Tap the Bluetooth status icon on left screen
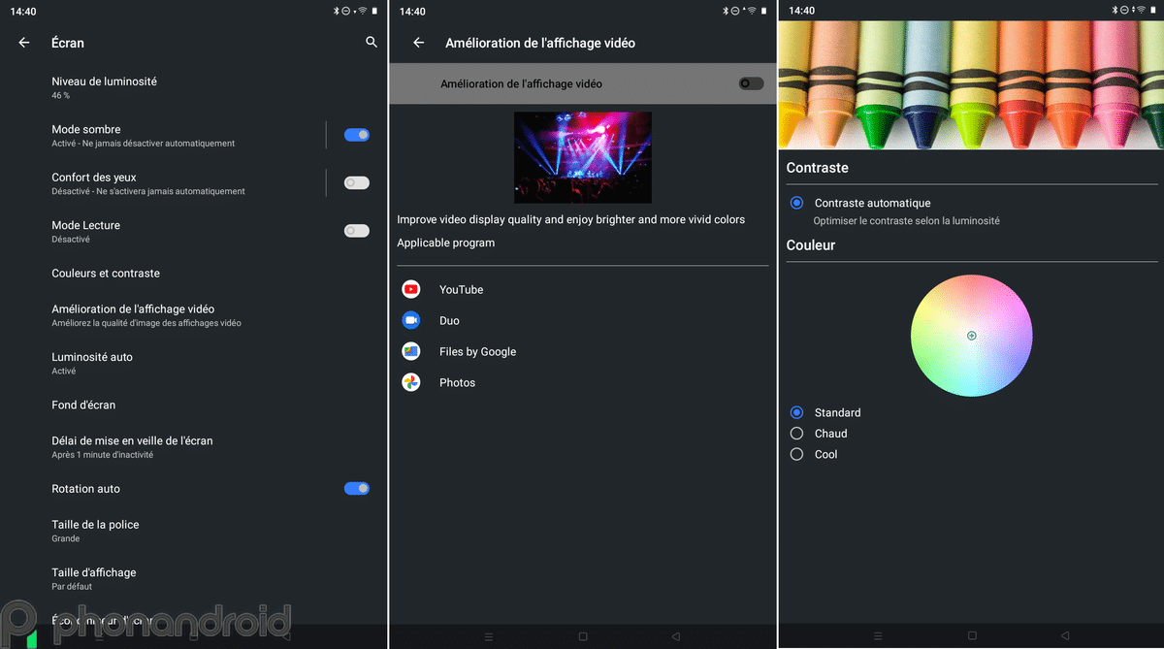1164x649 pixels. point(337,11)
